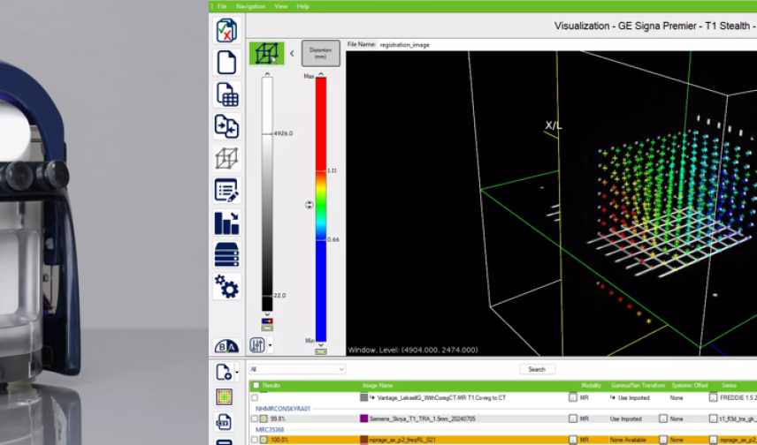Select NHMRCONSKYRA01 group header
757x445 pixels.
pyautogui.click(x=283, y=409)
